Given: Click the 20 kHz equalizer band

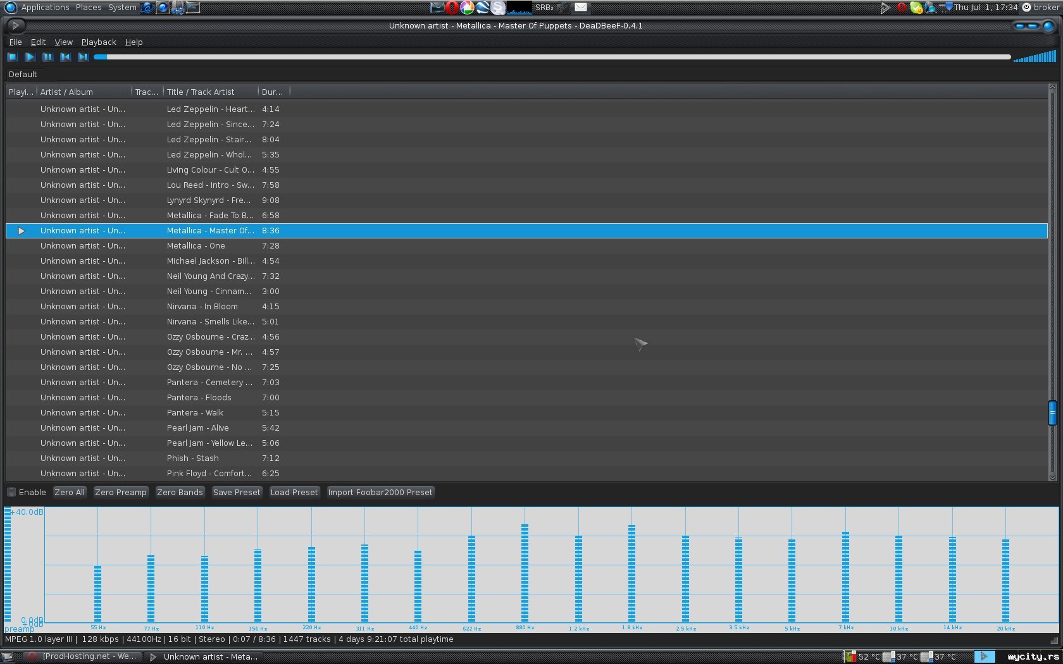Looking at the screenshot, I should click(1005, 581).
